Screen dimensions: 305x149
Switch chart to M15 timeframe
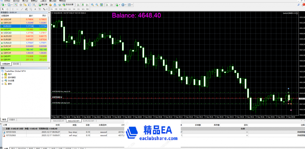click(61, 9)
